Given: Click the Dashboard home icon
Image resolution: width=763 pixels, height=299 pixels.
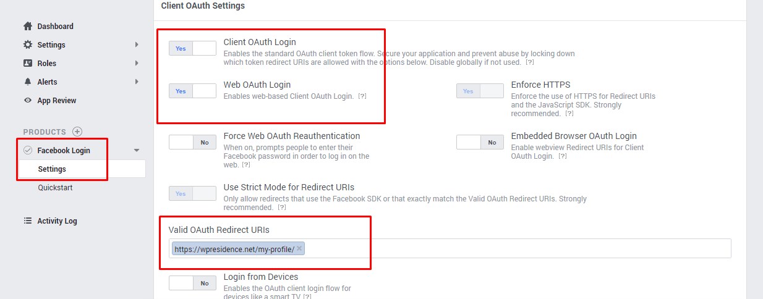Looking at the screenshot, I should (x=27, y=27).
